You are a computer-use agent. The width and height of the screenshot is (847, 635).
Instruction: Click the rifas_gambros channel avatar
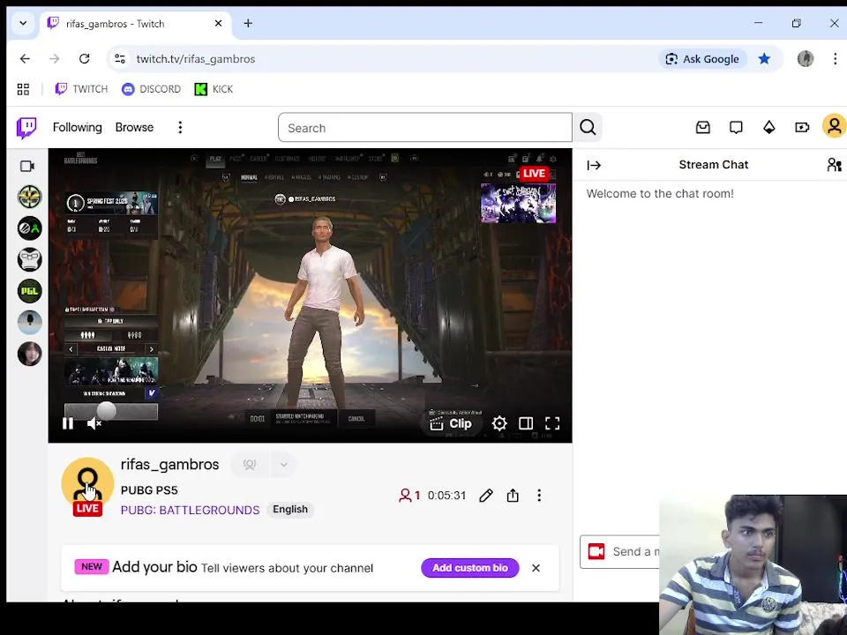click(x=87, y=484)
